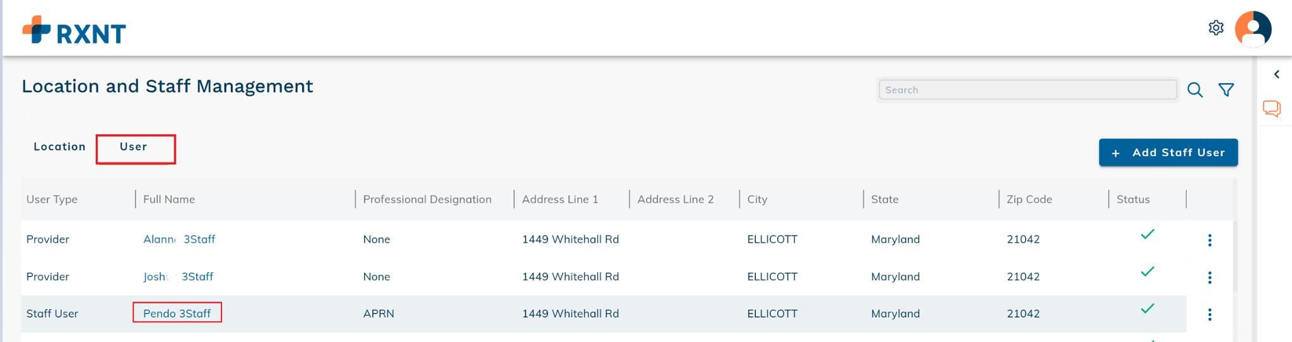
Task: Select the User tab
Action: tap(134, 147)
